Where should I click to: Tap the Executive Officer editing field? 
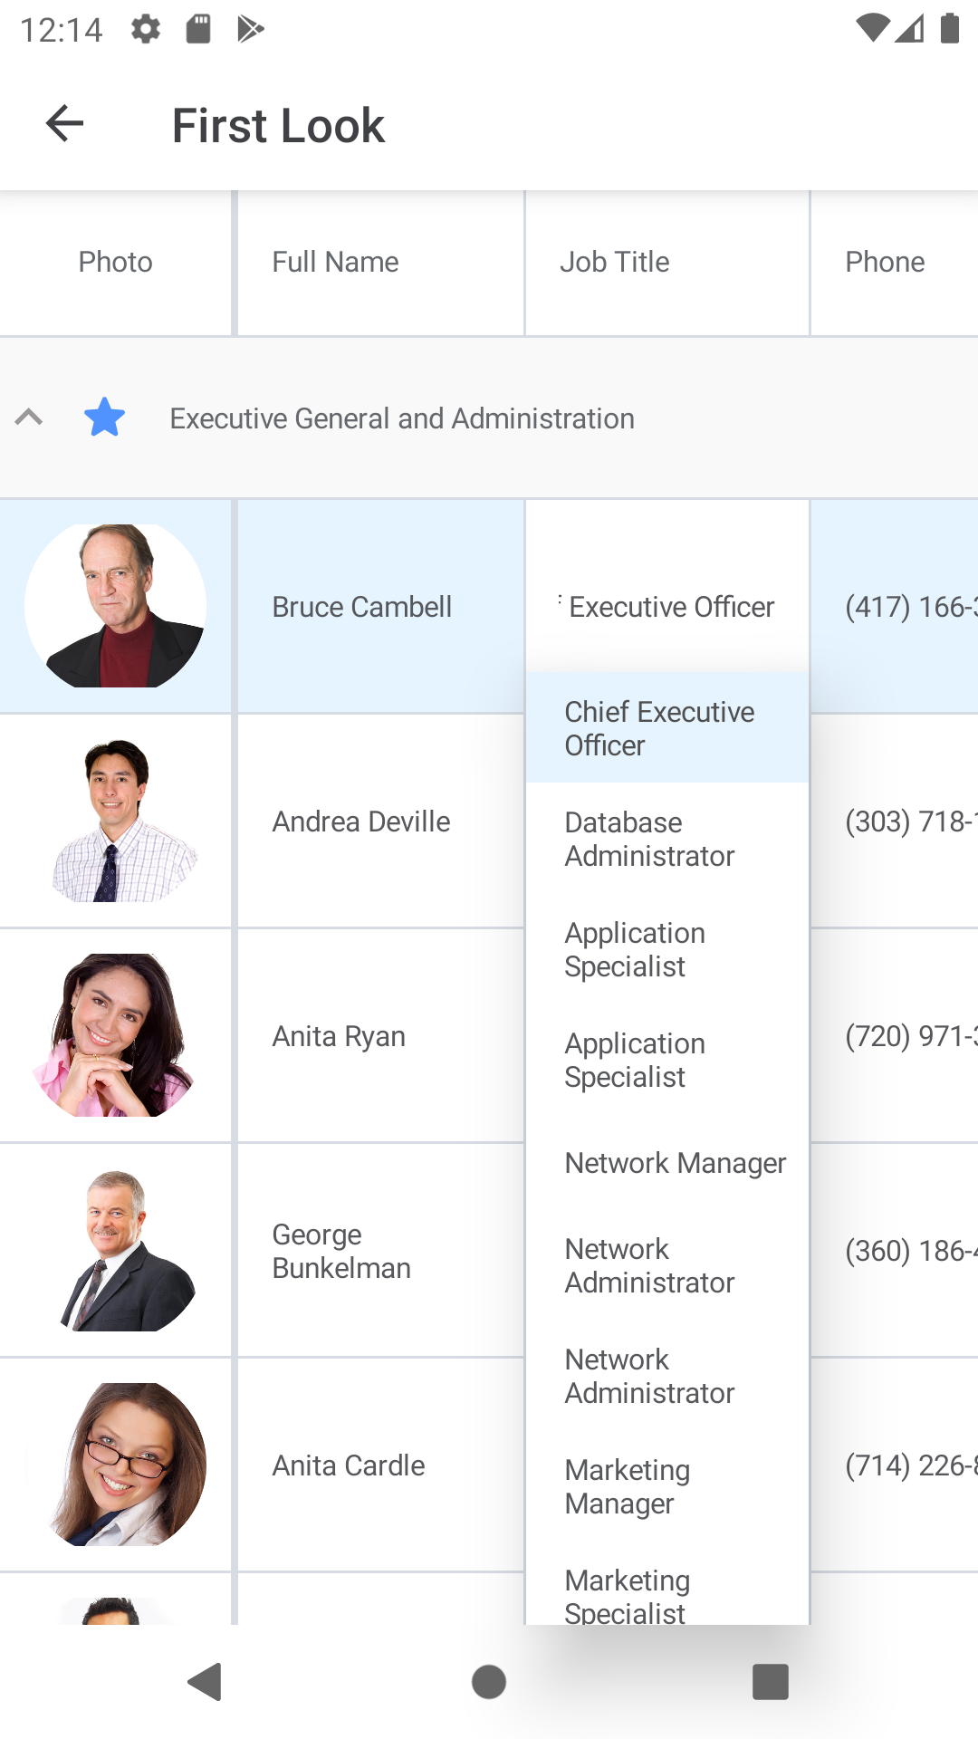(670, 606)
